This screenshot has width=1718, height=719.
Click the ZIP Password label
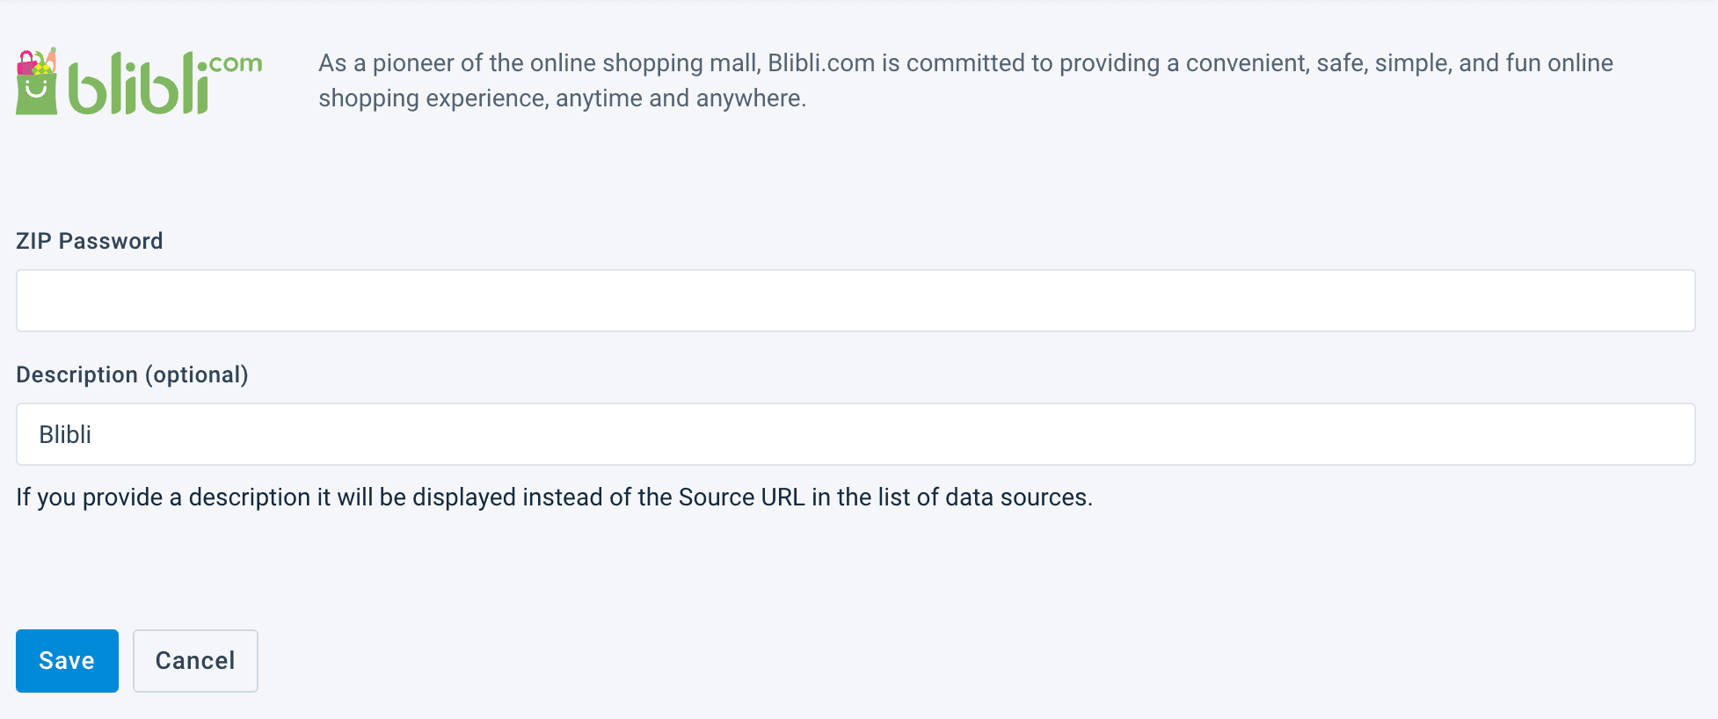click(x=90, y=241)
